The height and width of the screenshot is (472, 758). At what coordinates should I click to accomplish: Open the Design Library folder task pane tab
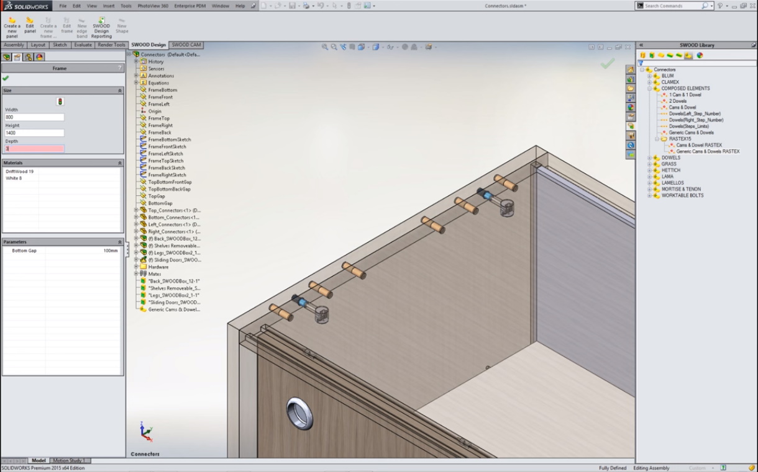click(x=631, y=79)
